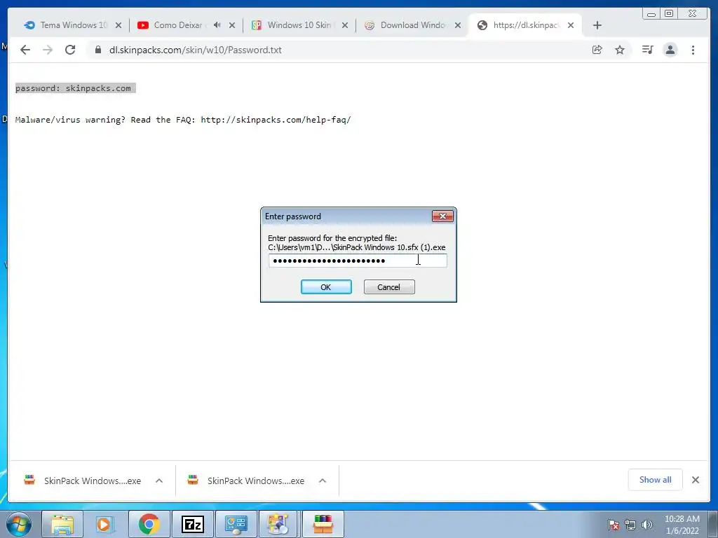Close the Download Windows tab
718x538 pixels.
coord(457,25)
